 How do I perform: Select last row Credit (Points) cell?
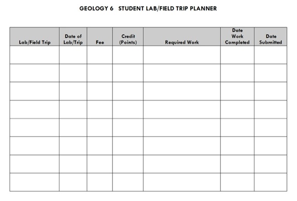(127, 182)
